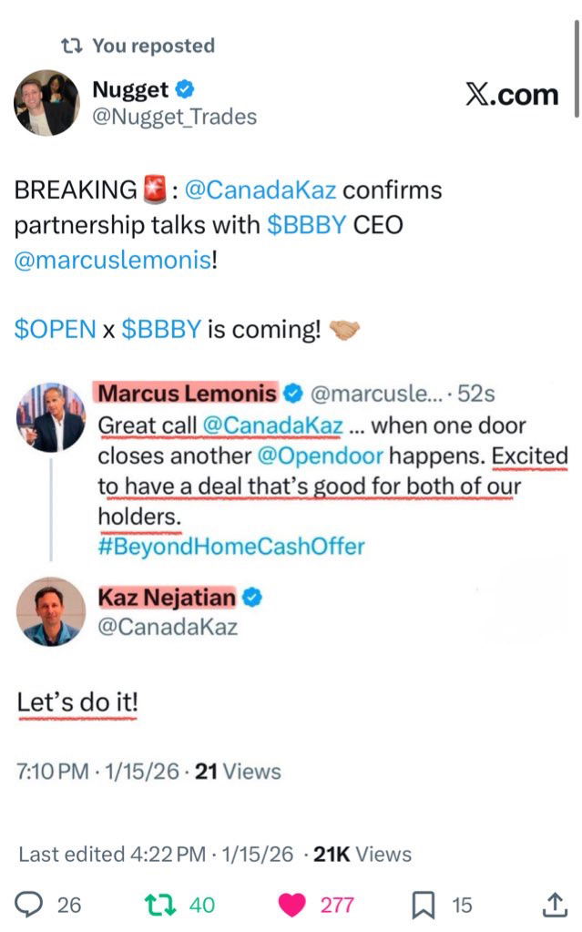This screenshot has height=932, width=582.
Task: Click Kaz Nejatian's verified badge
Action: click(252, 598)
